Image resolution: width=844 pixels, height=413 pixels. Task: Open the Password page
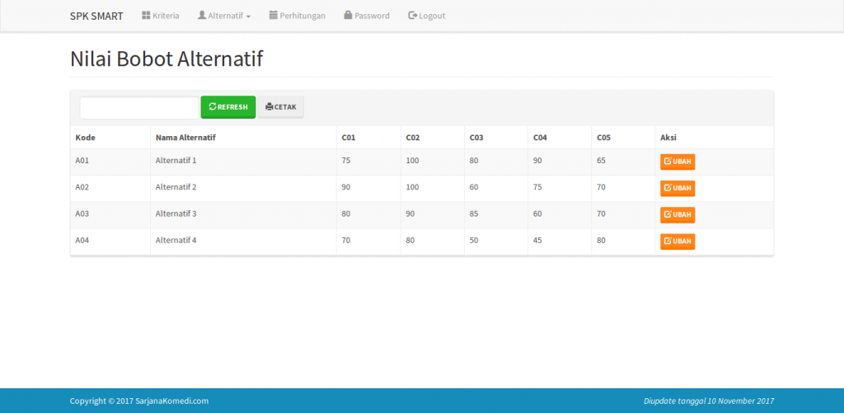tap(367, 16)
